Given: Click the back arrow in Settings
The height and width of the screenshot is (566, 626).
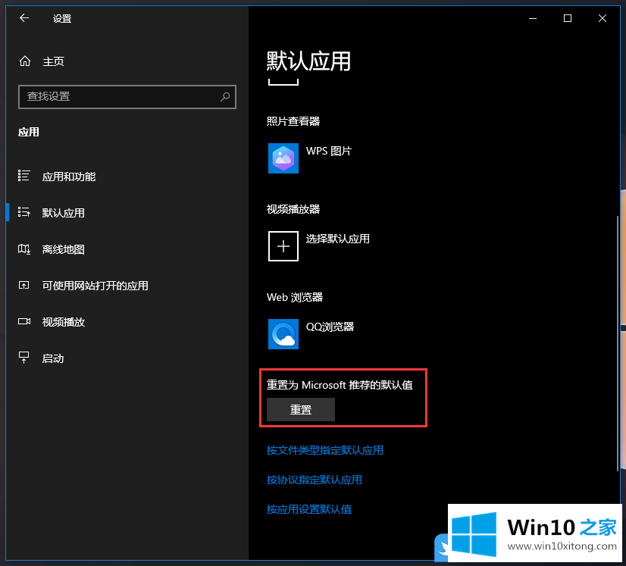Looking at the screenshot, I should pos(24,18).
